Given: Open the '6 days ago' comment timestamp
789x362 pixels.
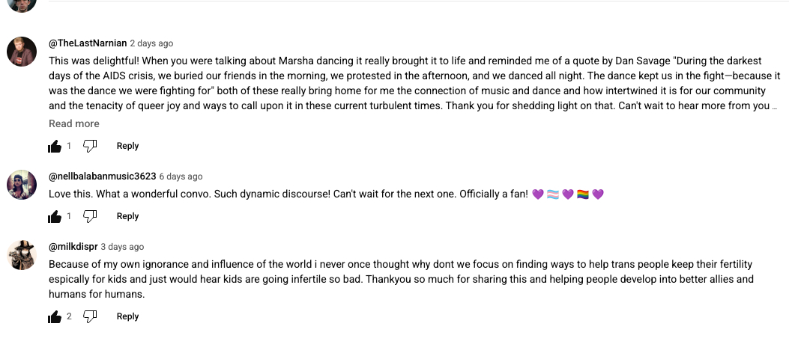Looking at the screenshot, I should (x=181, y=177).
